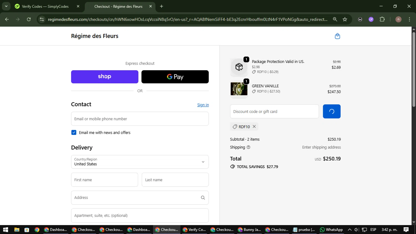The height and width of the screenshot is (234, 416).
Task: Switch to the Verify Co... taskbar window
Action: click(194, 230)
